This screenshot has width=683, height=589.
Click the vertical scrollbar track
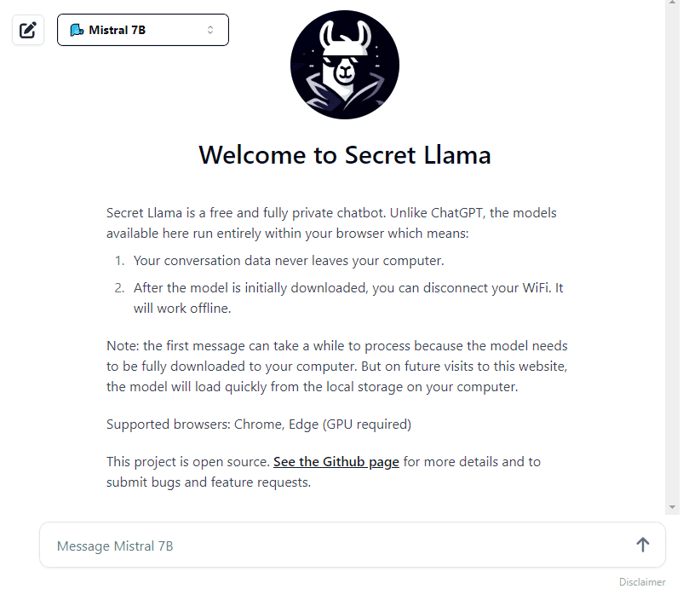[673, 256]
